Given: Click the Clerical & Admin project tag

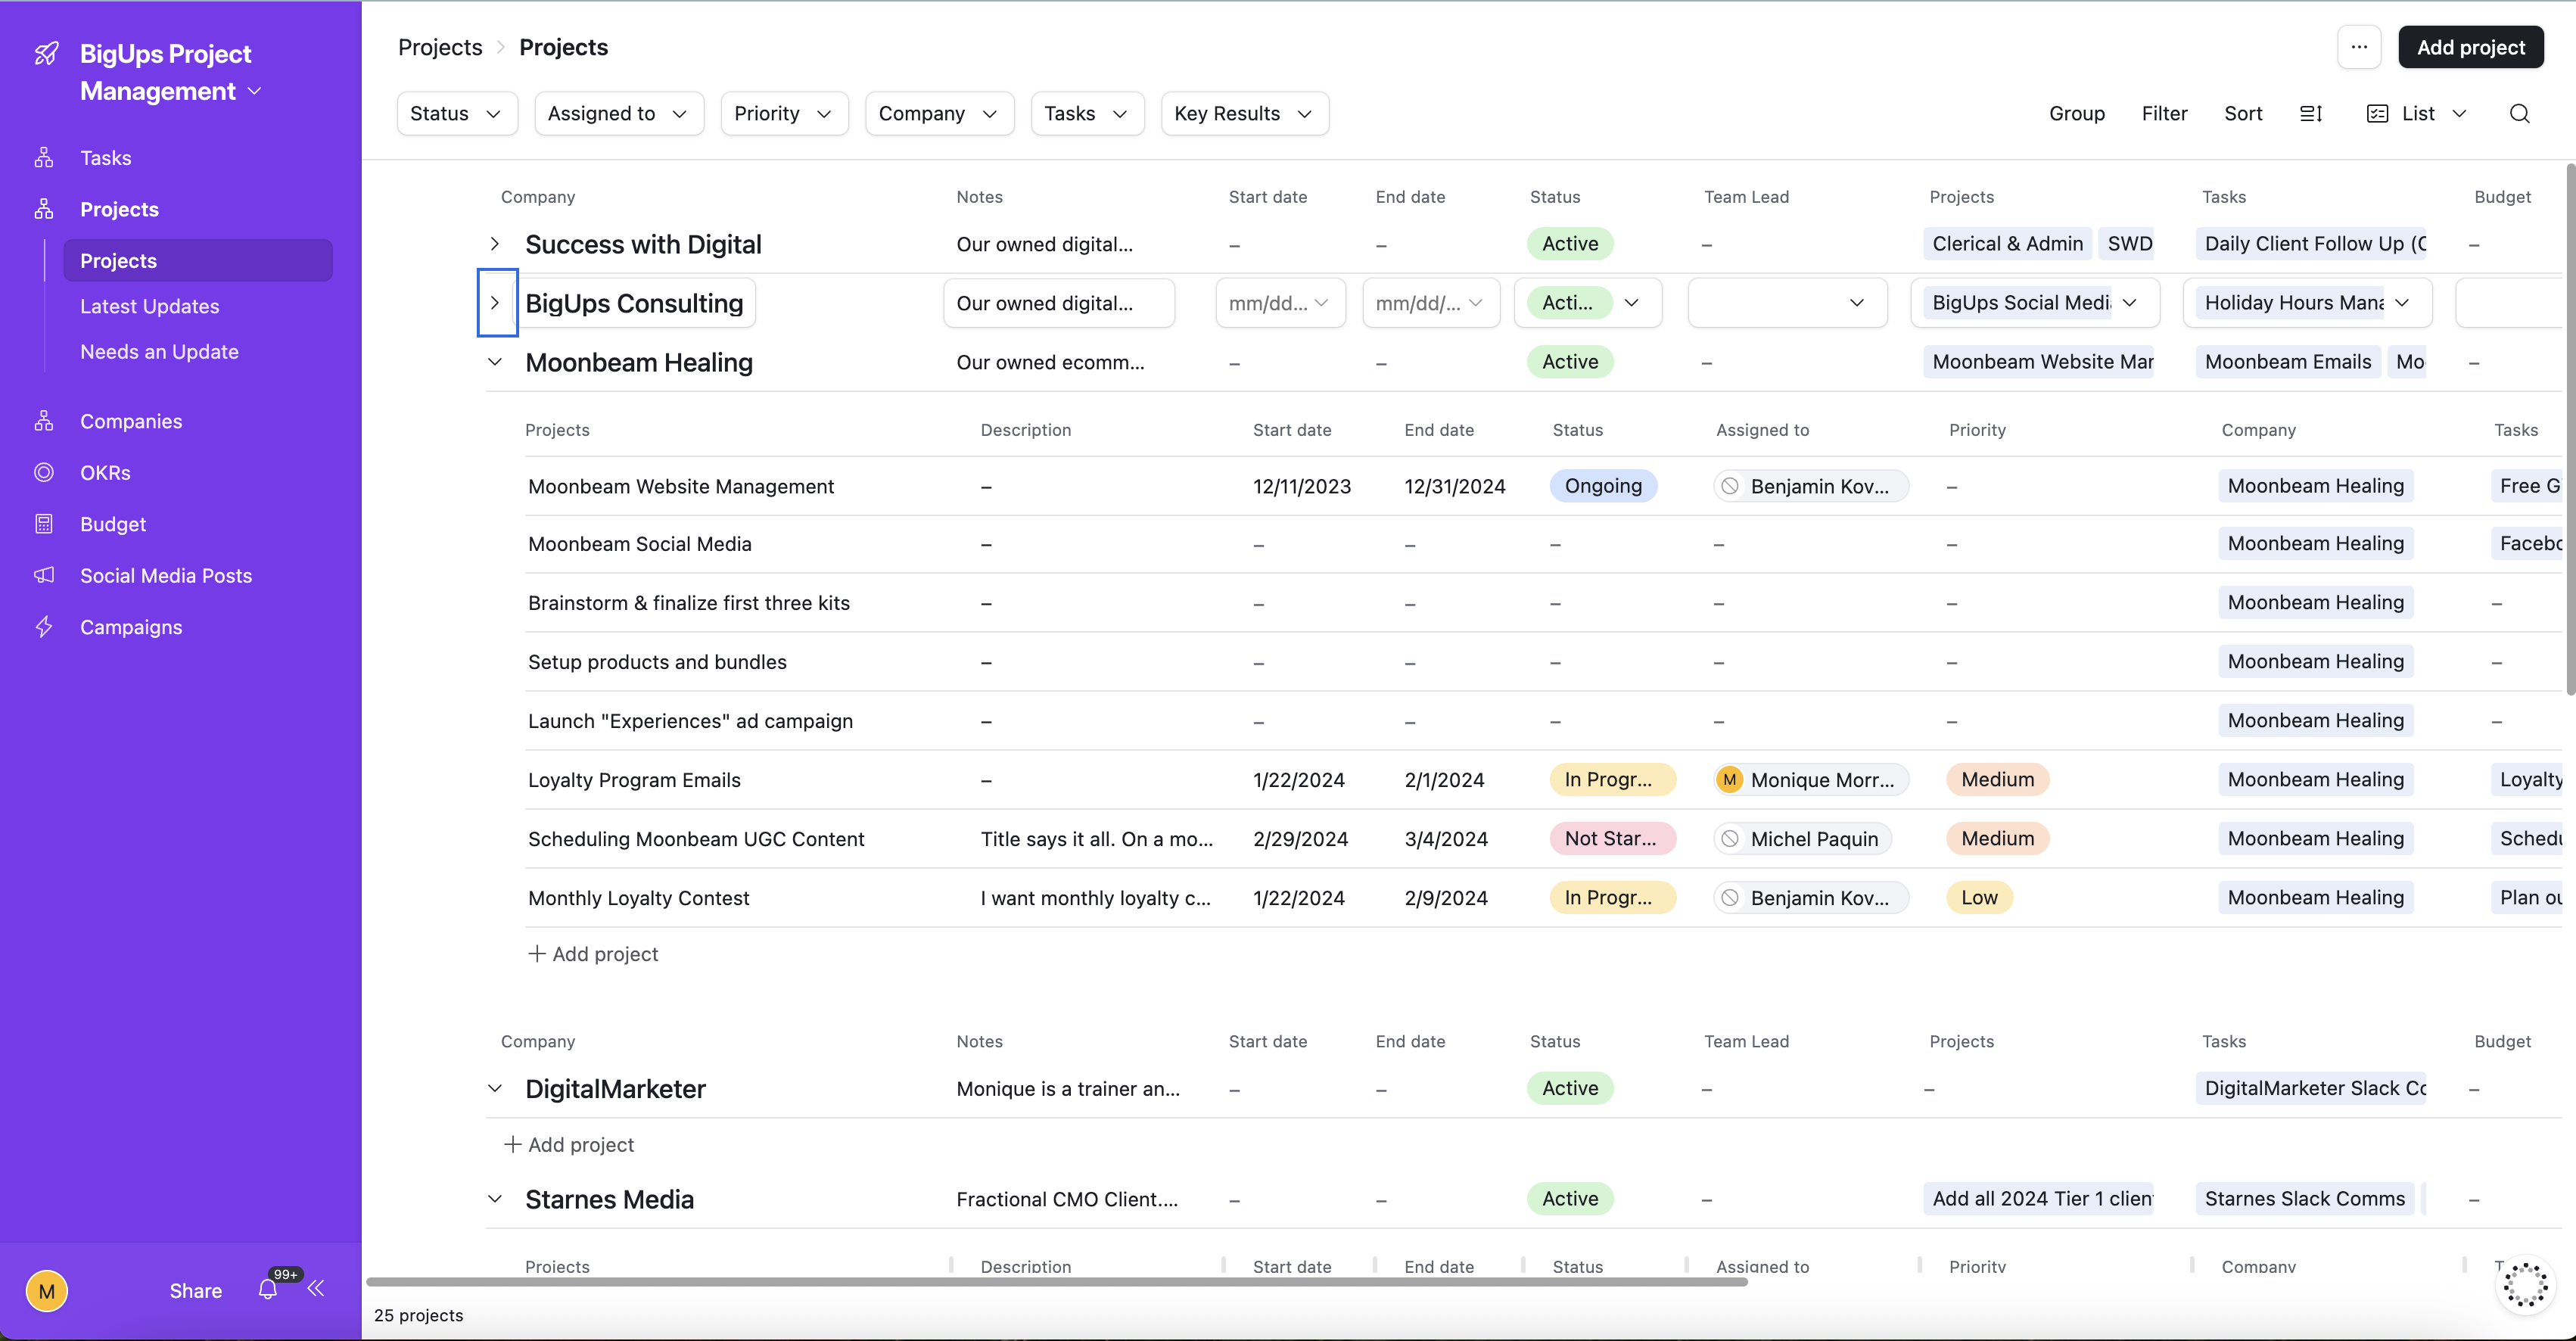Looking at the screenshot, I should tap(2007, 244).
